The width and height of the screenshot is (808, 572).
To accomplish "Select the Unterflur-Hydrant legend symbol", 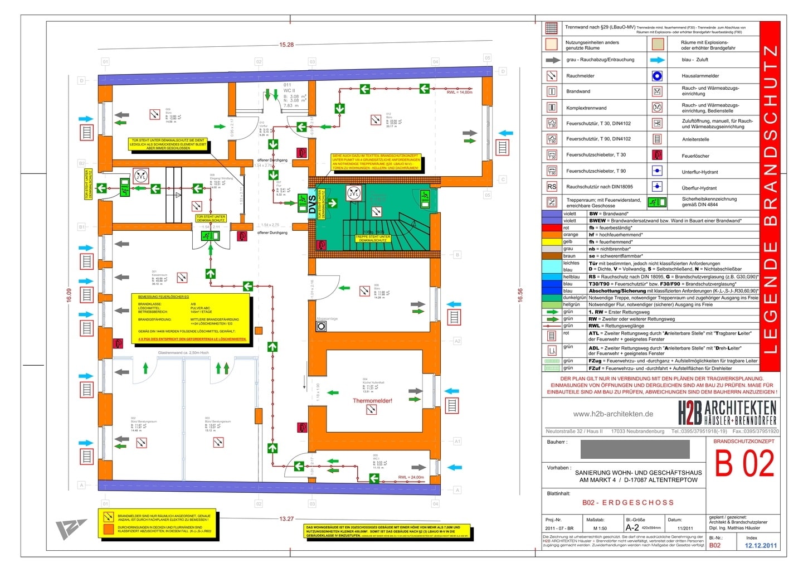I will coord(658,171).
